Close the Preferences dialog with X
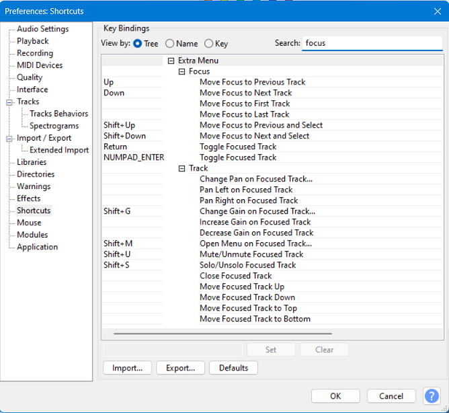 [437, 10]
